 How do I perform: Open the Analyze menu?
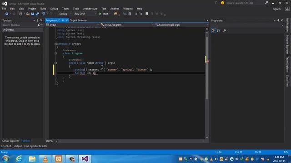point(115,9)
